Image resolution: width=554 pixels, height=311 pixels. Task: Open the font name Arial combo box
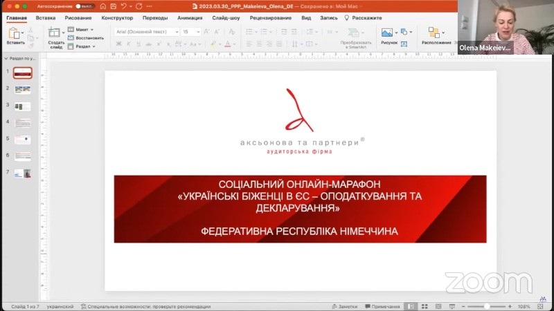coord(146,32)
